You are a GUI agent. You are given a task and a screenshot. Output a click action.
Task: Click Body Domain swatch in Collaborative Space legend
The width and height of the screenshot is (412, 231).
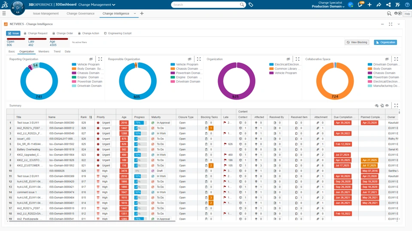click(x=370, y=68)
